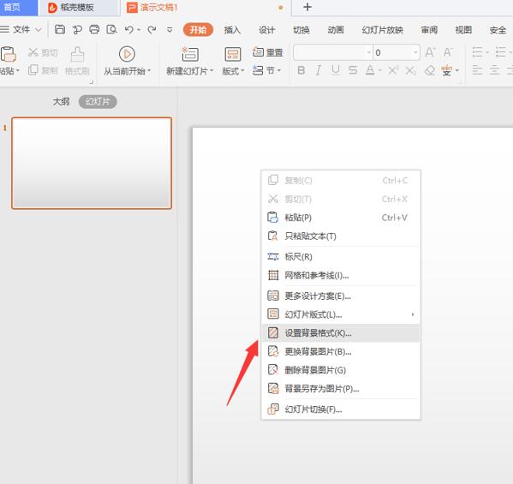Choose 更换背景图片(B) in context menu

click(341, 351)
